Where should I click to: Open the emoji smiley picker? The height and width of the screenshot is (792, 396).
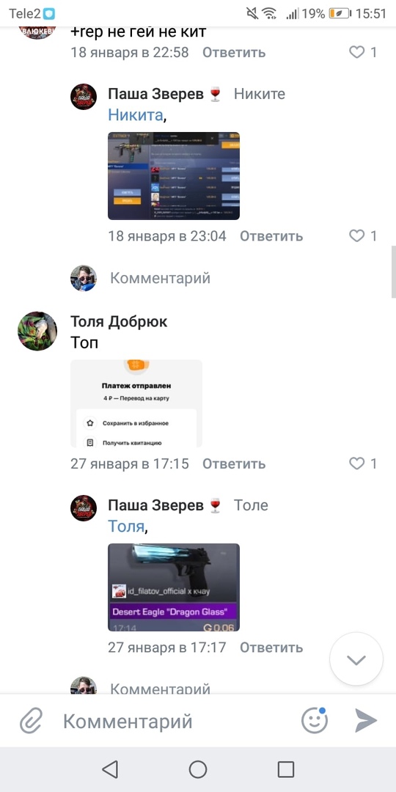tap(314, 720)
